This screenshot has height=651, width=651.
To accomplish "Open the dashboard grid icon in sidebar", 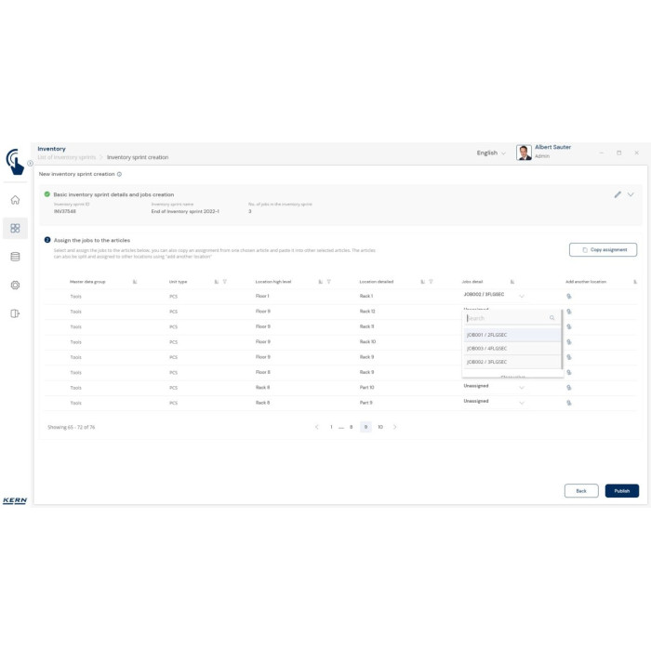I will tap(15, 229).
